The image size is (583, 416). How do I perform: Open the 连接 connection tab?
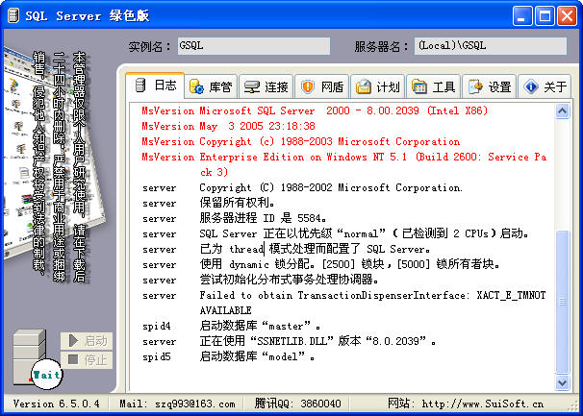click(x=266, y=86)
